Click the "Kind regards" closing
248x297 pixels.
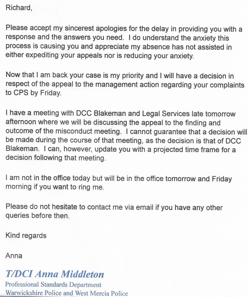(x=26, y=235)
